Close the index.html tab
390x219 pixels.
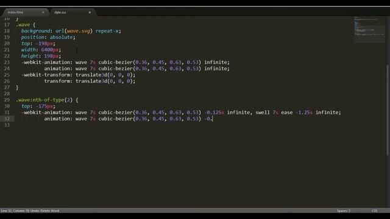[x=43, y=12]
